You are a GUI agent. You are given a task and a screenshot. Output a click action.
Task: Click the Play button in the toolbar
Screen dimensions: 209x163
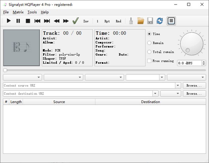9,21
